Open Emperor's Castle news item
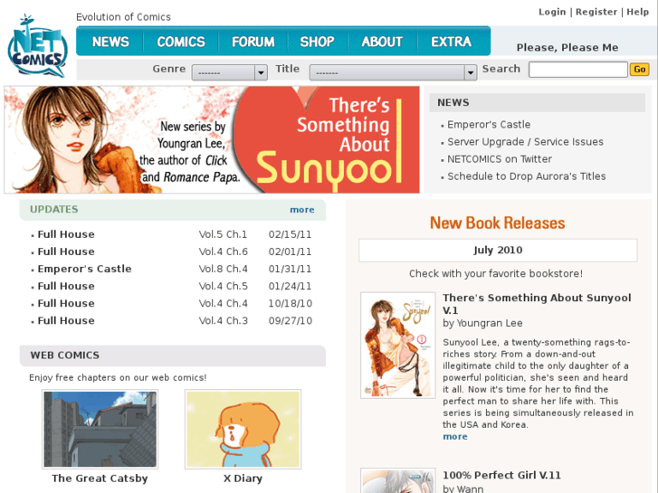The width and height of the screenshot is (658, 493). 489,125
